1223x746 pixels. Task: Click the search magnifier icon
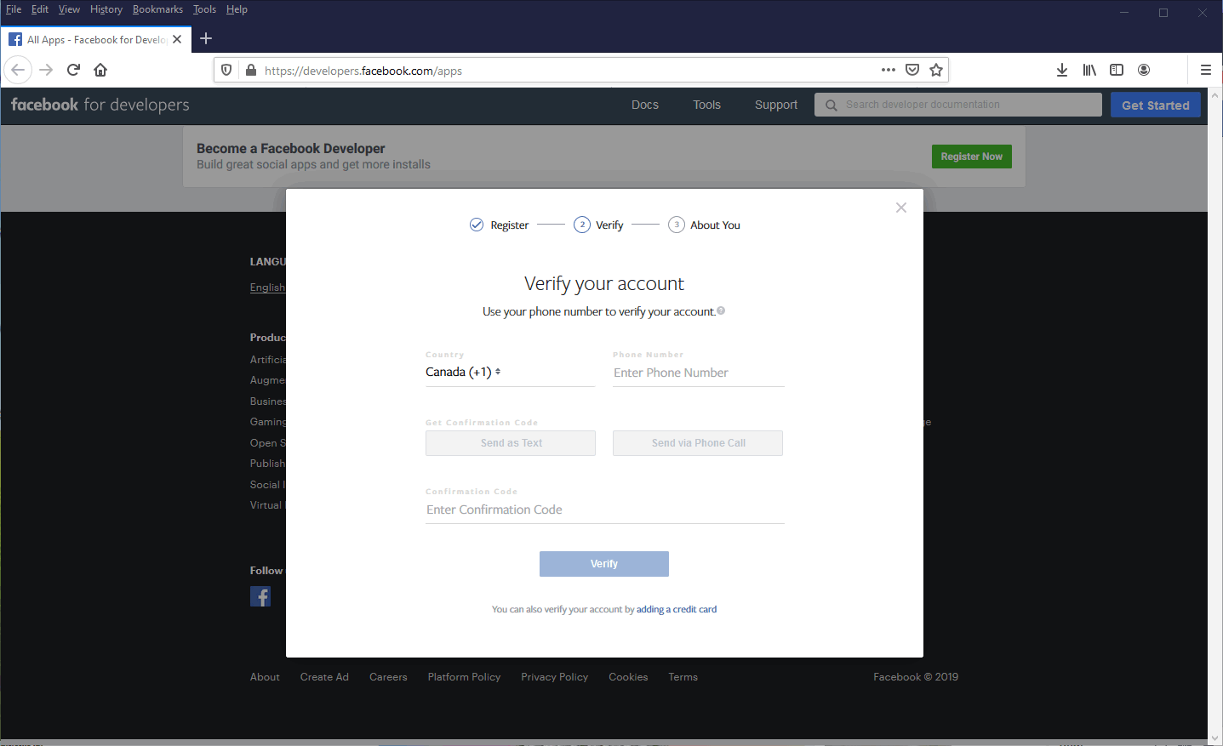(831, 105)
